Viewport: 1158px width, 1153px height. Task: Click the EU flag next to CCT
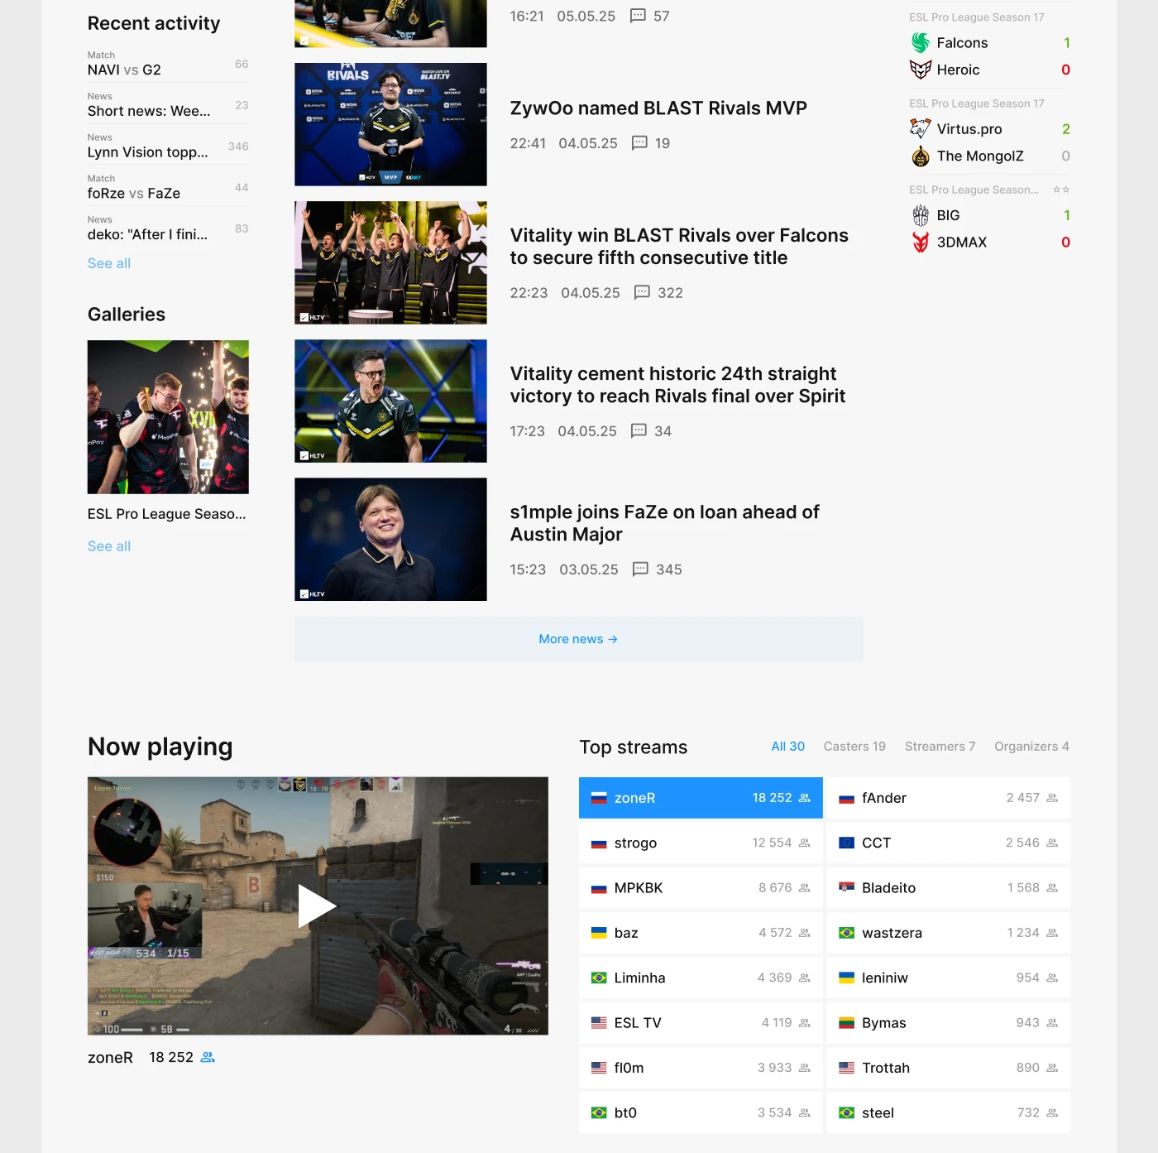point(846,843)
